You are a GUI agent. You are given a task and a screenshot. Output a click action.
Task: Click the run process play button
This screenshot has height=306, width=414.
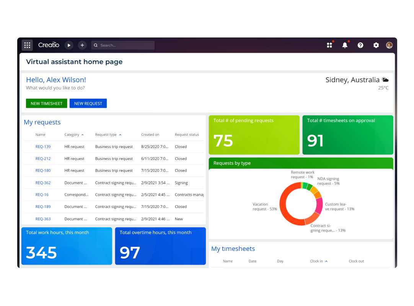click(x=69, y=45)
